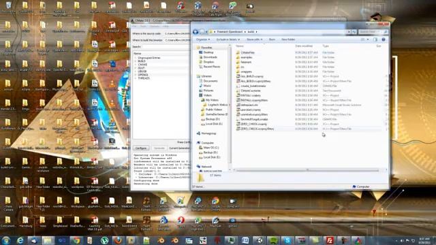The height and width of the screenshot is (245, 436).
Task: Expand the GLUT group in CMake
Action: pyautogui.click(x=136, y=68)
